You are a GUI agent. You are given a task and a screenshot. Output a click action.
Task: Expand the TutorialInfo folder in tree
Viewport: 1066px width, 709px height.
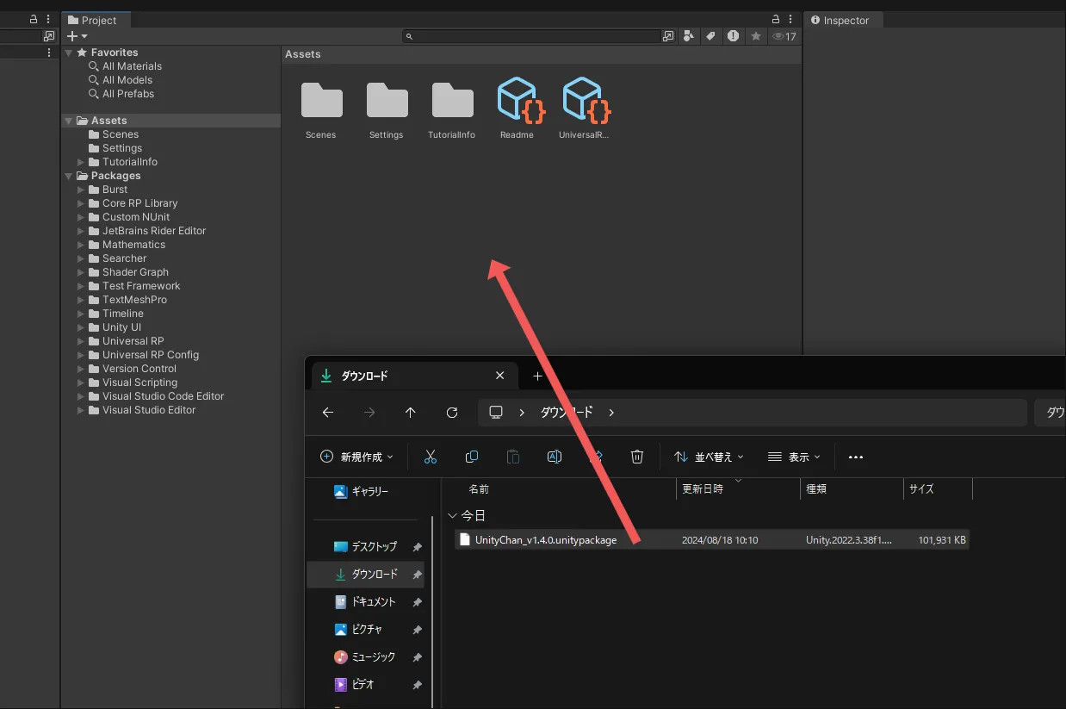tap(82, 162)
